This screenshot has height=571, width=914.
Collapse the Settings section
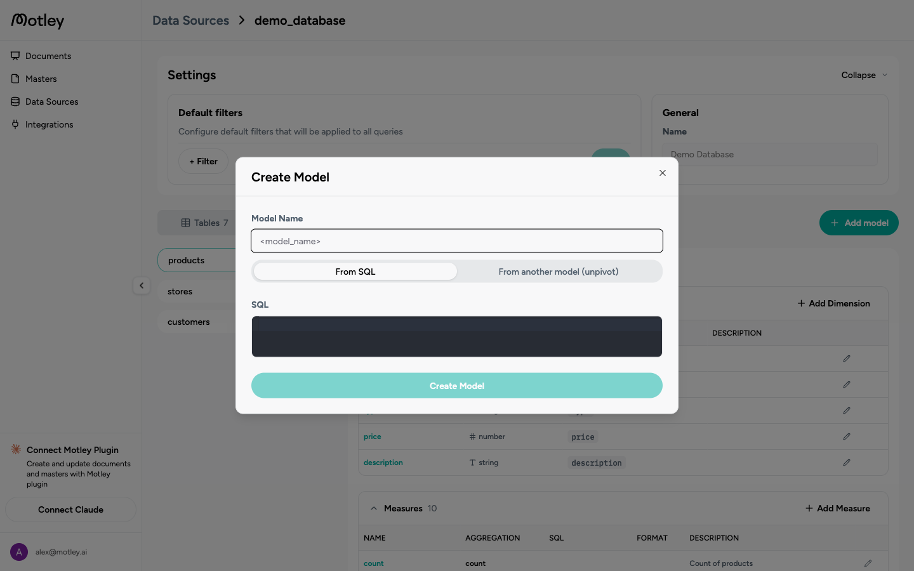(864, 75)
